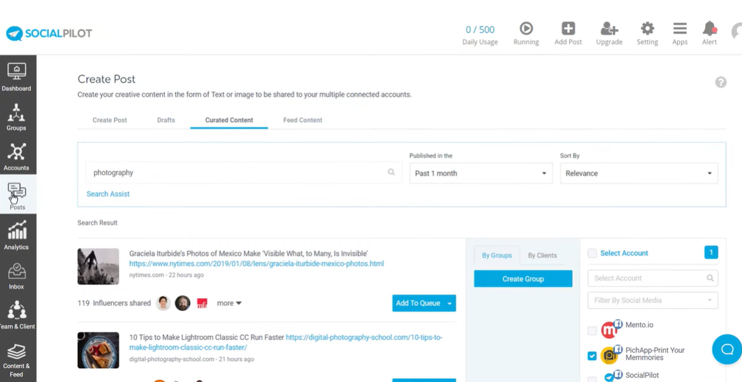
Task: Open the Alert bell icon
Action: [710, 29]
